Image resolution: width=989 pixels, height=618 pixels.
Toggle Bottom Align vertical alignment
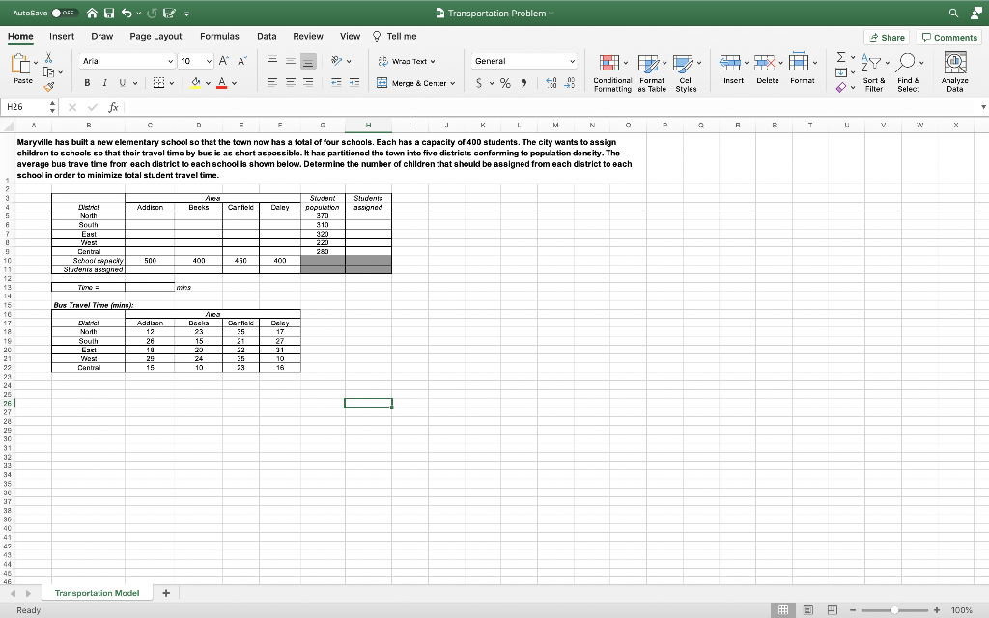[x=308, y=61]
